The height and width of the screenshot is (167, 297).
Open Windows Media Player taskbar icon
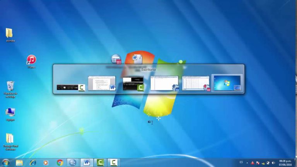(x=46, y=162)
